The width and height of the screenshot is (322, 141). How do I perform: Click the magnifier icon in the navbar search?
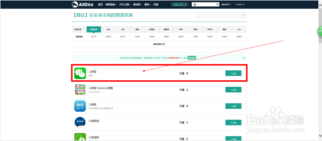click(217, 4)
